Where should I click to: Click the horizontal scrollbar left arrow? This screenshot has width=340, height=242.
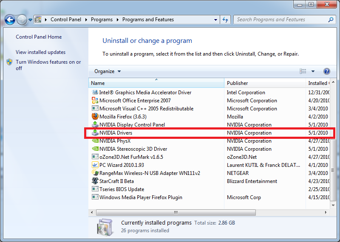tap(92, 213)
